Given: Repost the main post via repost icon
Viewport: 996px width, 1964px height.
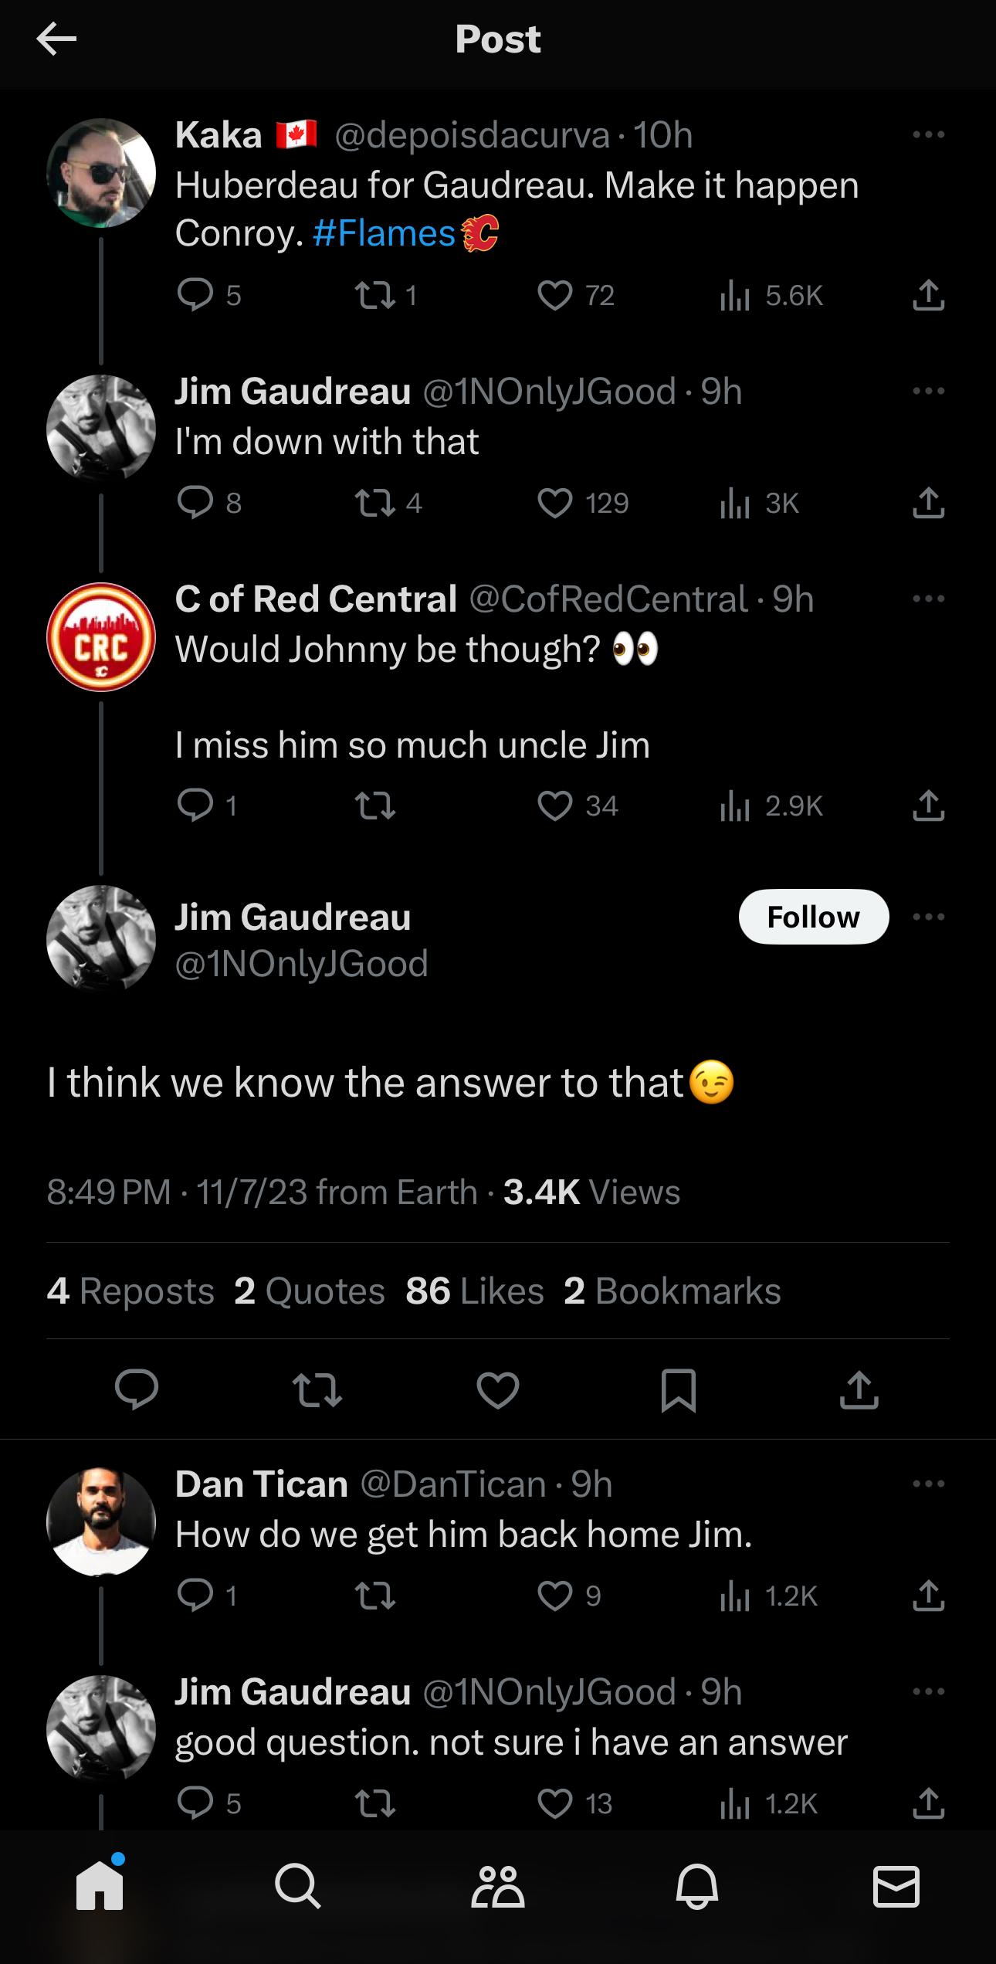Looking at the screenshot, I should click(317, 1391).
